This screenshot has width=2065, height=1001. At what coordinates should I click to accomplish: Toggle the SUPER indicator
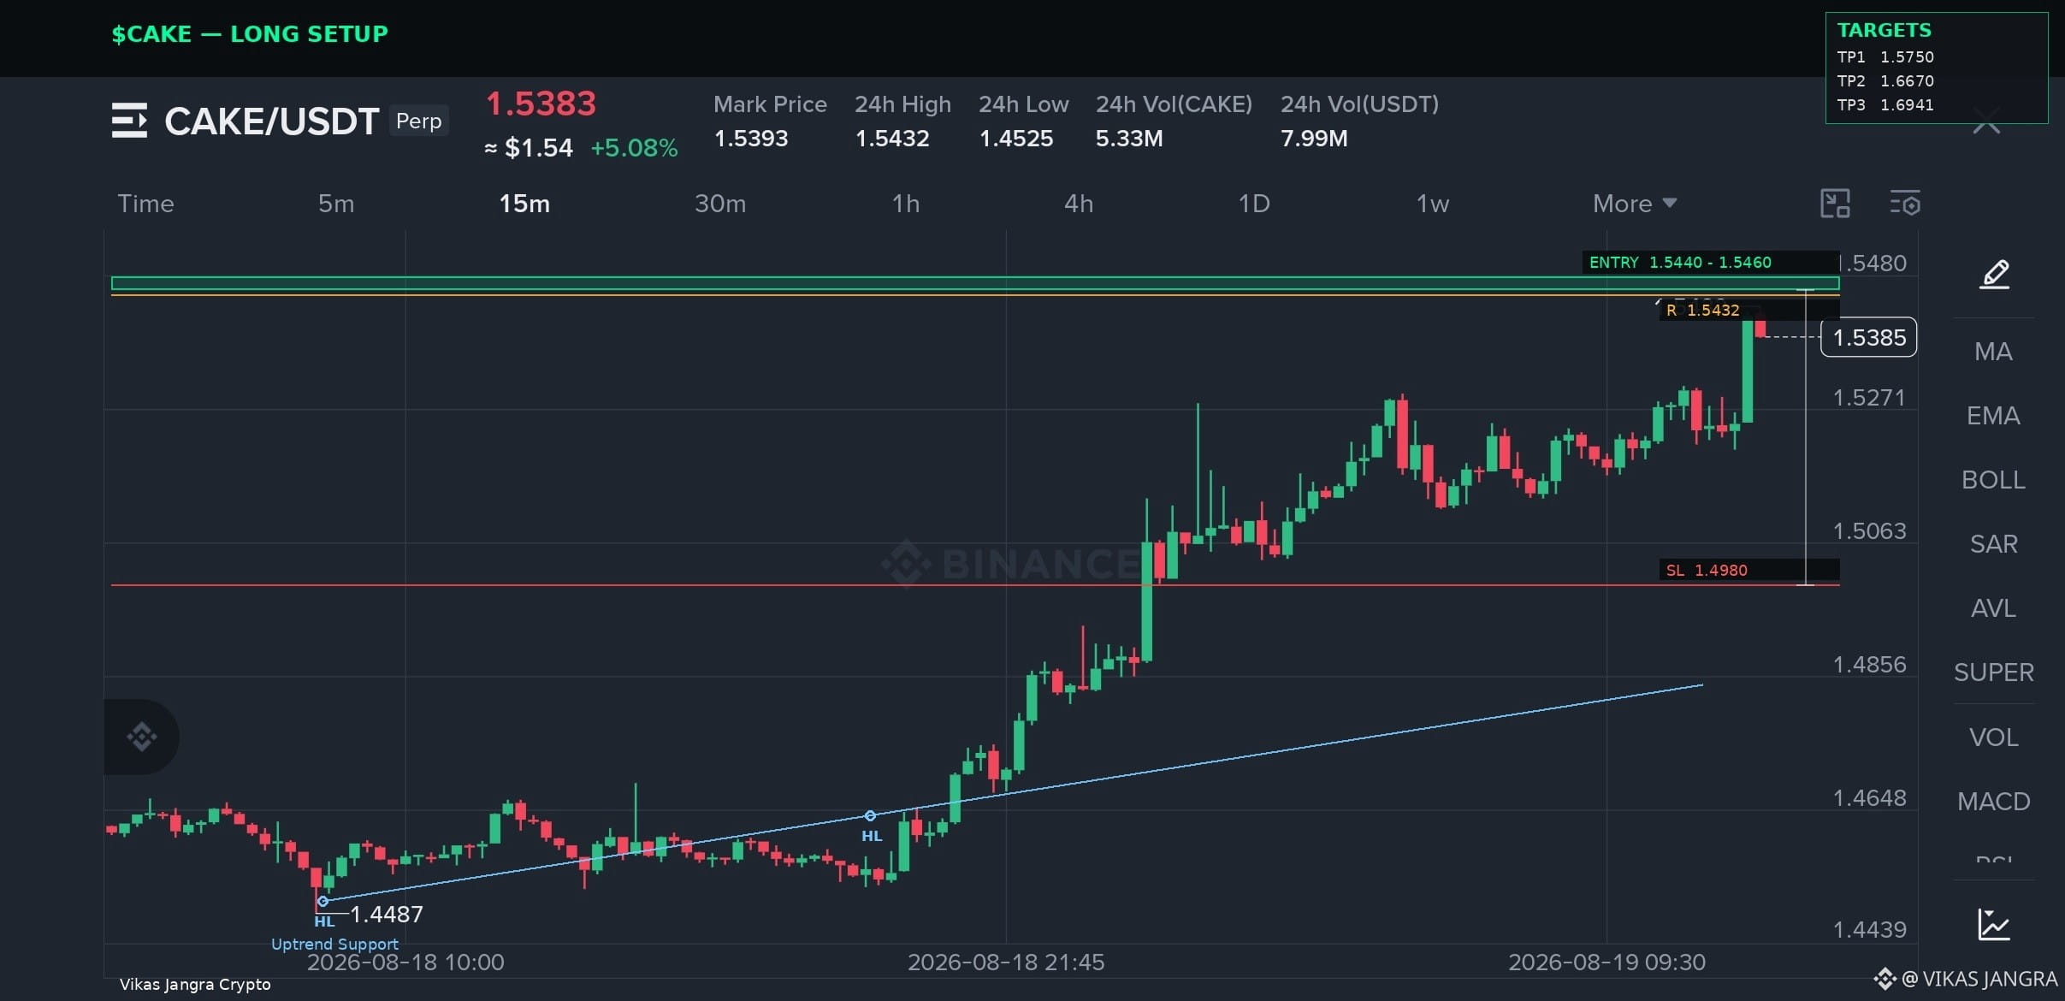1993,672
